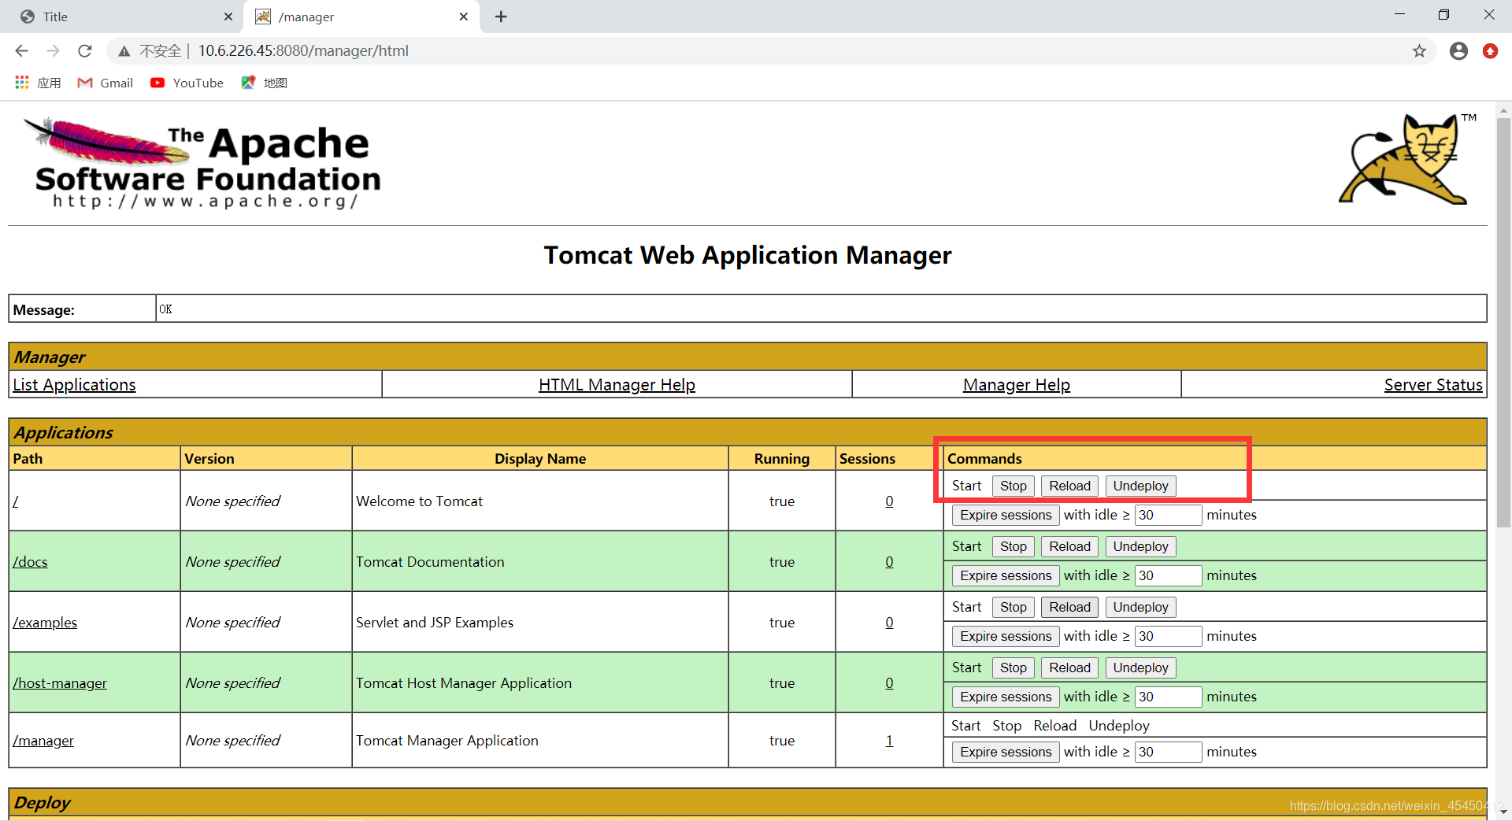Viewport: 1512px width, 821px height.
Task: Click idle minutes field for /manager row
Action: (x=1168, y=753)
